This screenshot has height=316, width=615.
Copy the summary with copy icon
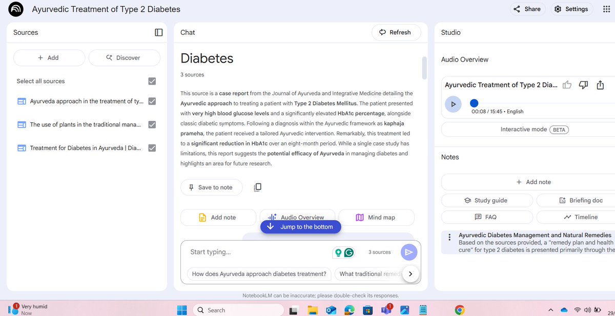257,187
